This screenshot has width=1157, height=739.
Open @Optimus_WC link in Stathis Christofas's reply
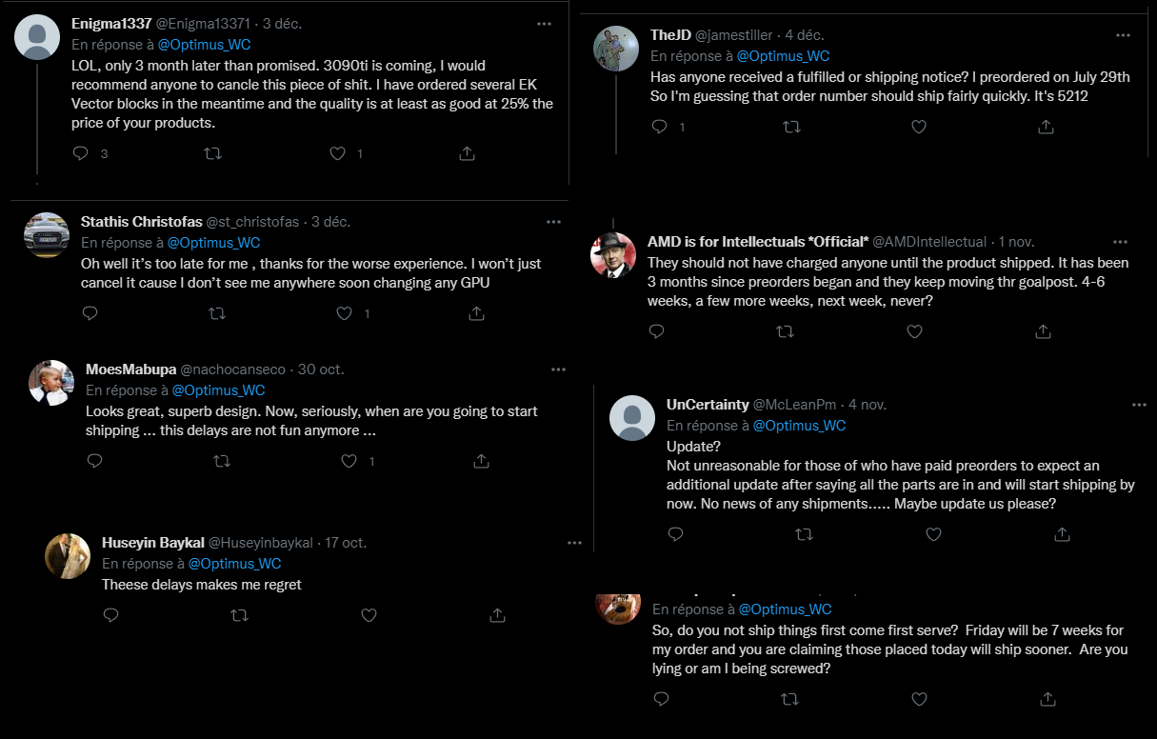coord(213,243)
